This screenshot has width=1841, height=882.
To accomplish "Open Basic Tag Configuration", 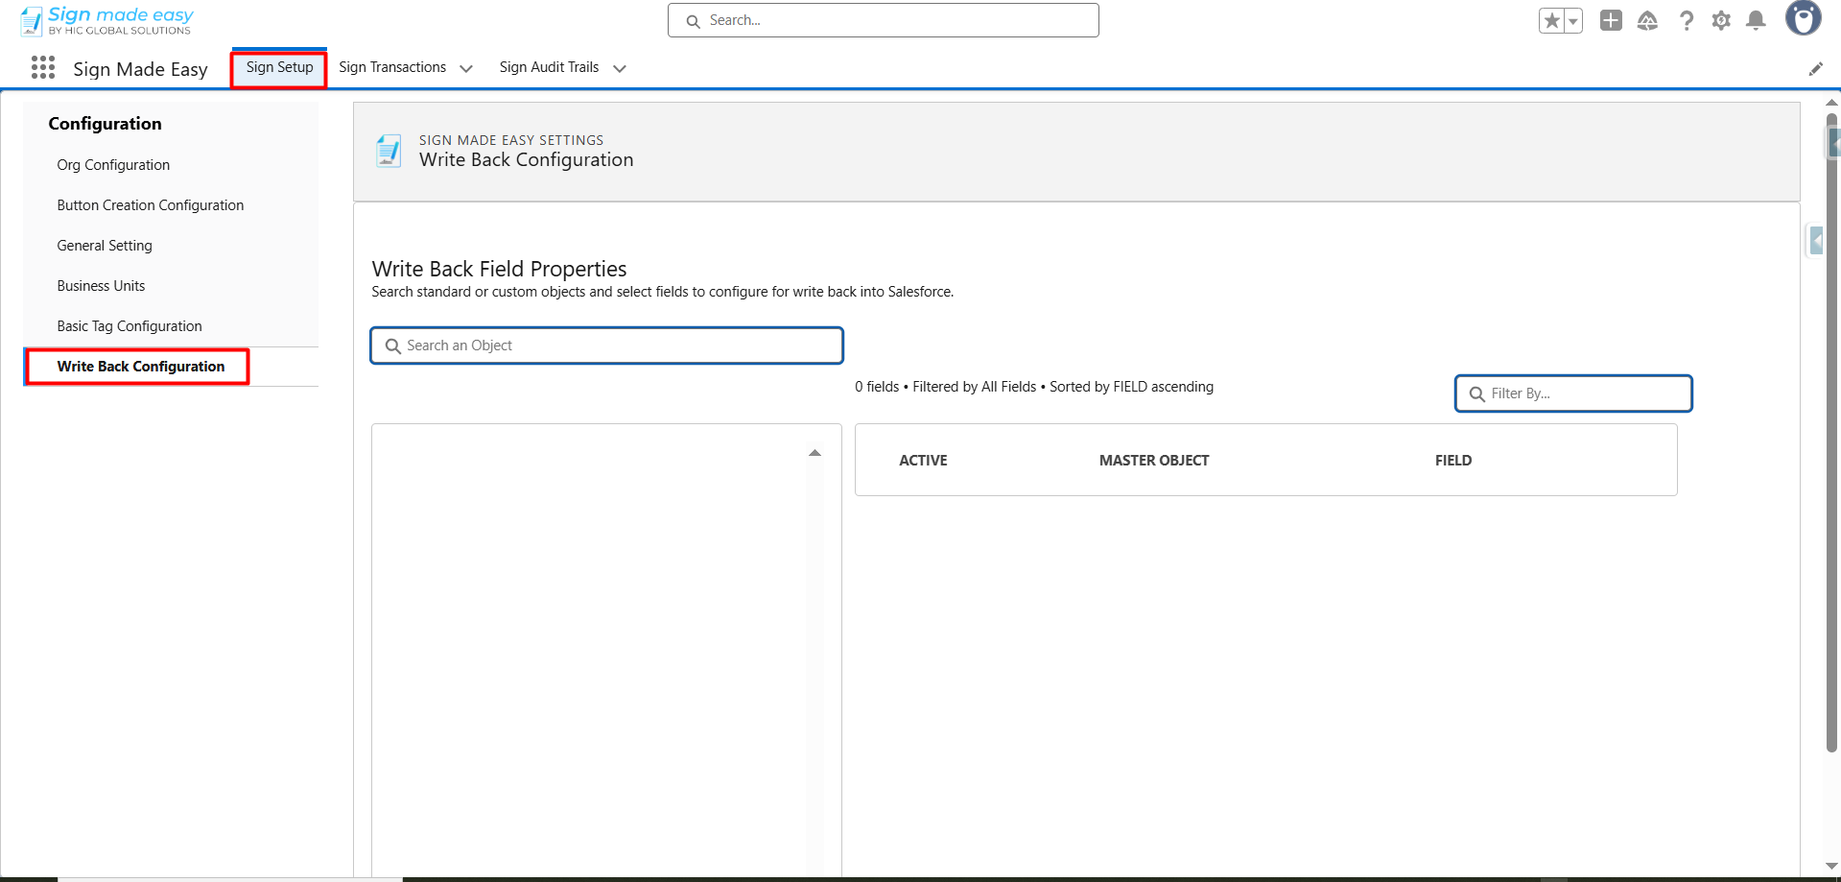I will coord(130,326).
